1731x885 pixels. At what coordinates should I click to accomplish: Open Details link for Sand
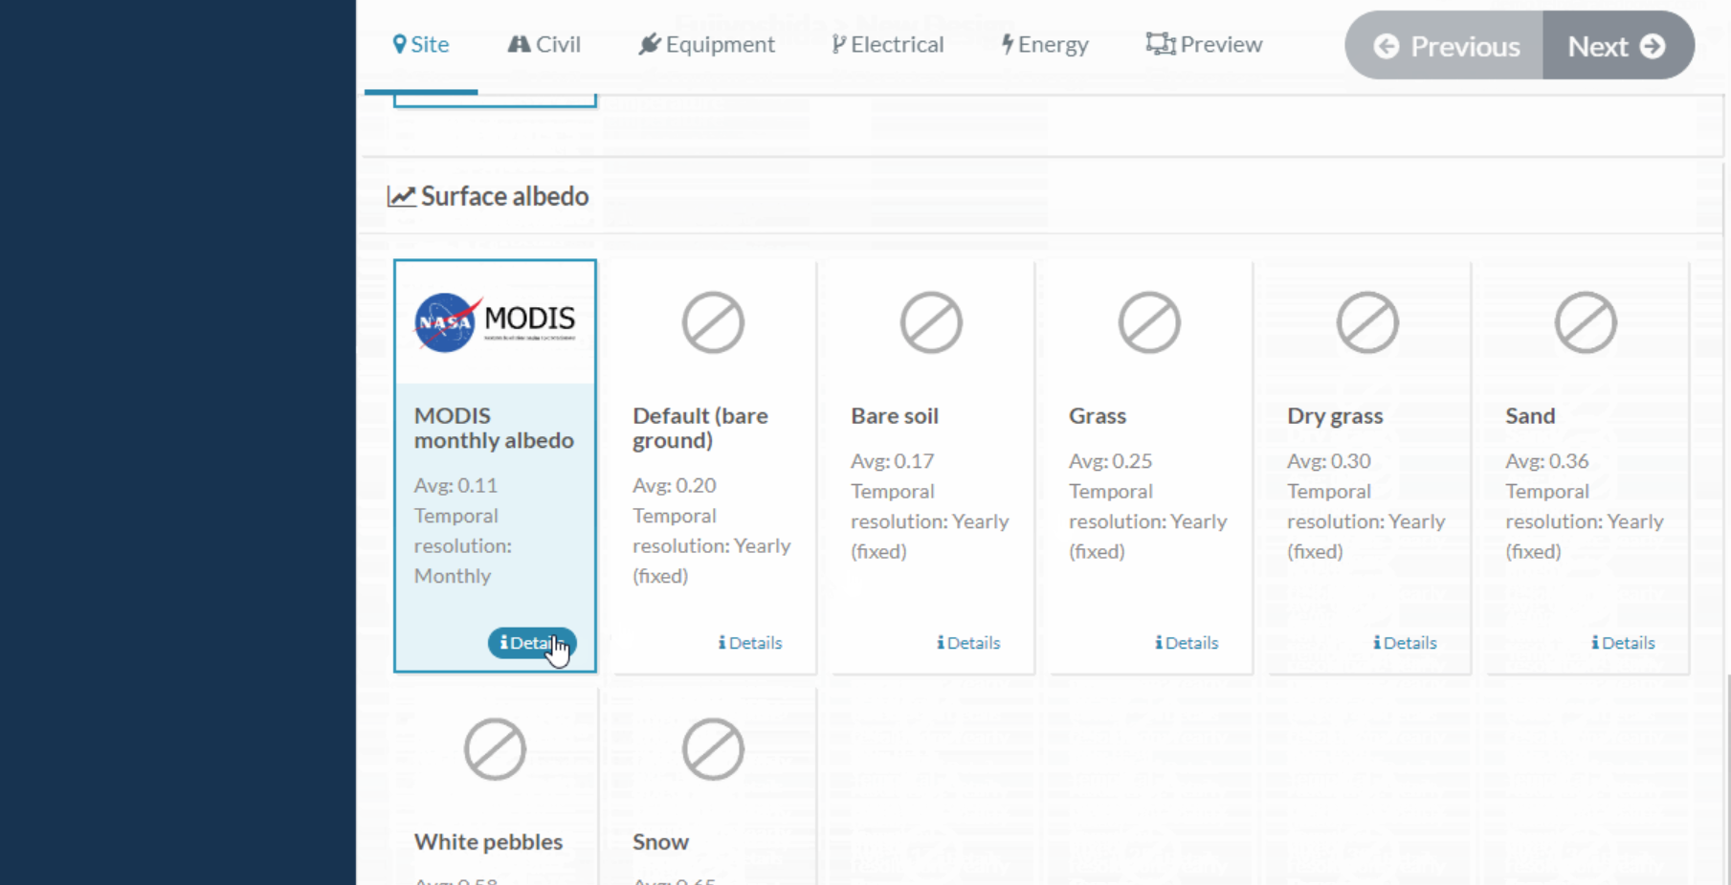[1623, 643]
